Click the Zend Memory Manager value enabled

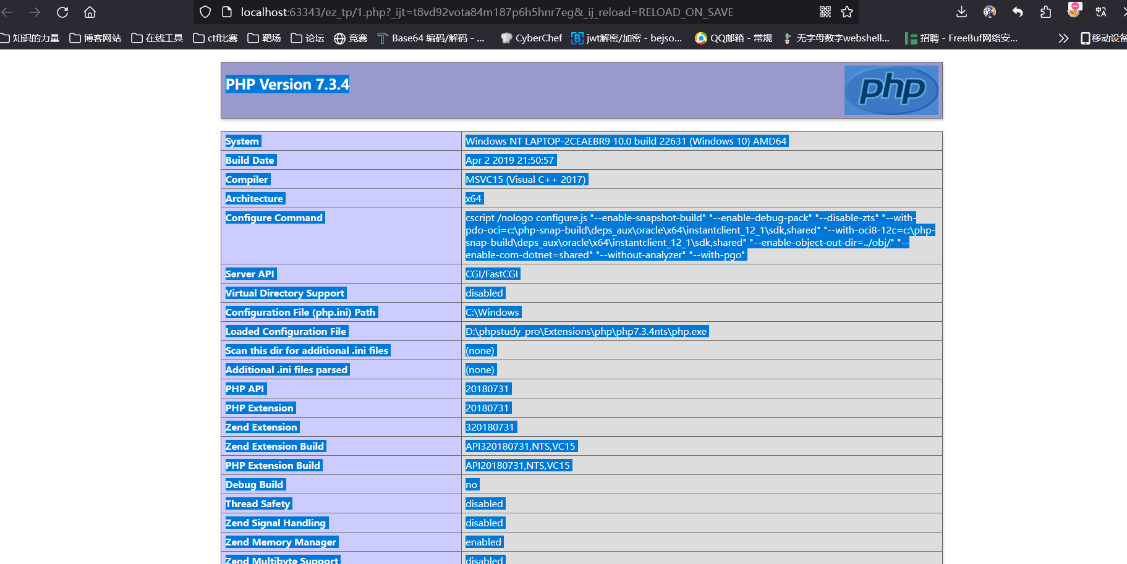coord(483,542)
